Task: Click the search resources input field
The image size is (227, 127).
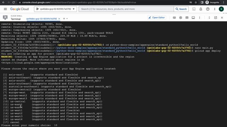Action: click(x=126, y=9)
